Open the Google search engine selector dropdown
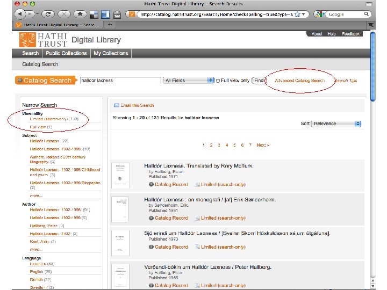The height and width of the screenshot is (290, 387). coord(320,15)
